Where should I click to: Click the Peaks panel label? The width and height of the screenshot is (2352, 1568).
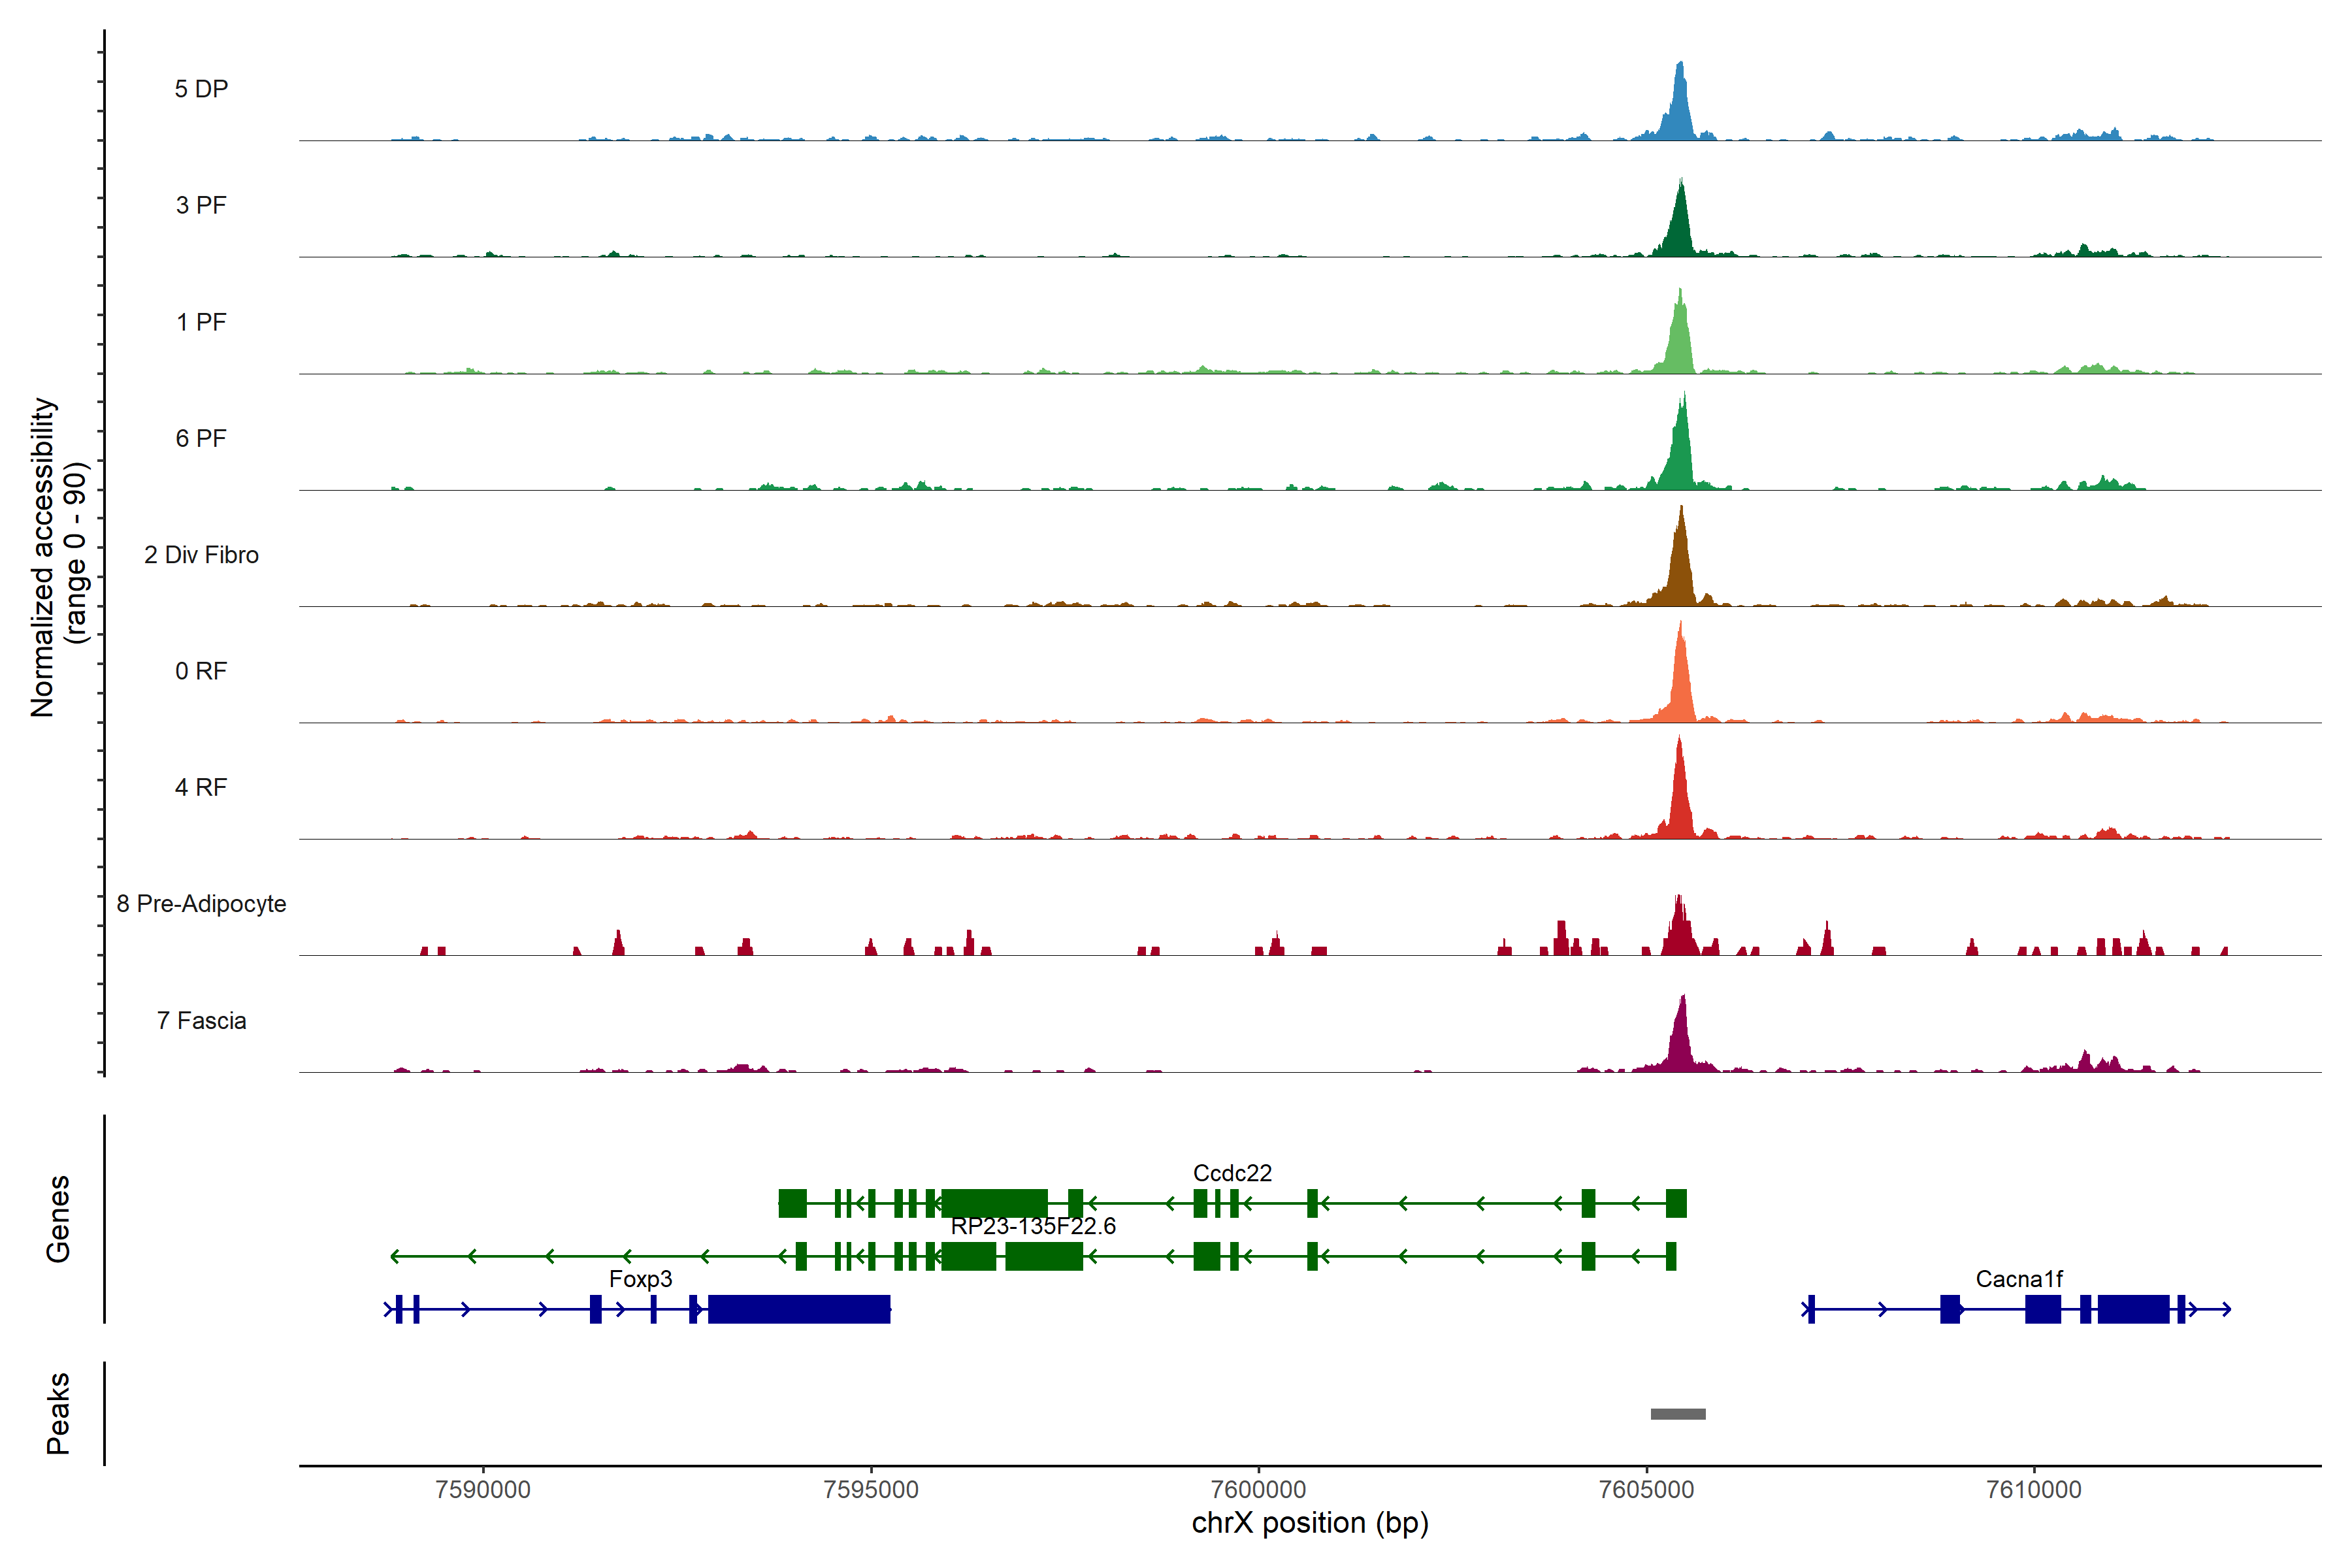tap(58, 1413)
